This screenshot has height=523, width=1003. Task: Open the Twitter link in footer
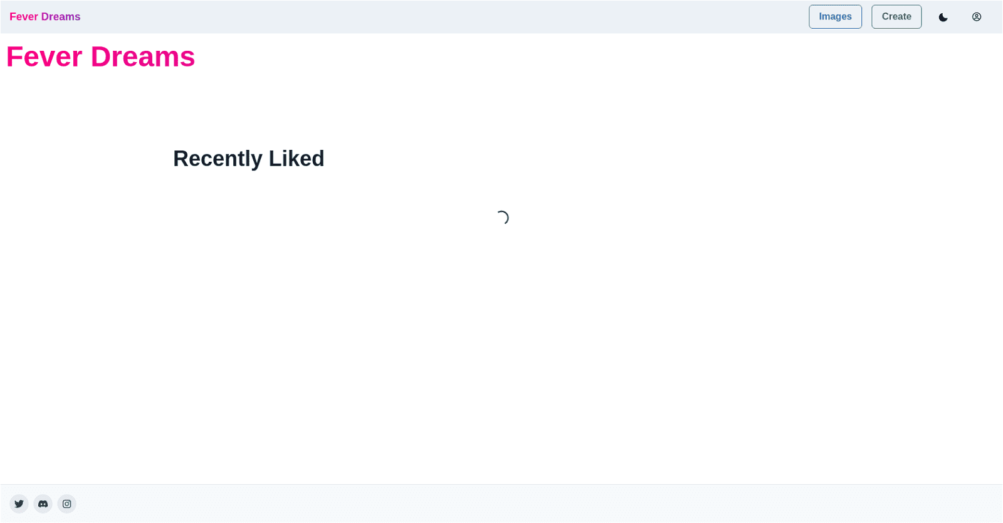[x=19, y=504]
